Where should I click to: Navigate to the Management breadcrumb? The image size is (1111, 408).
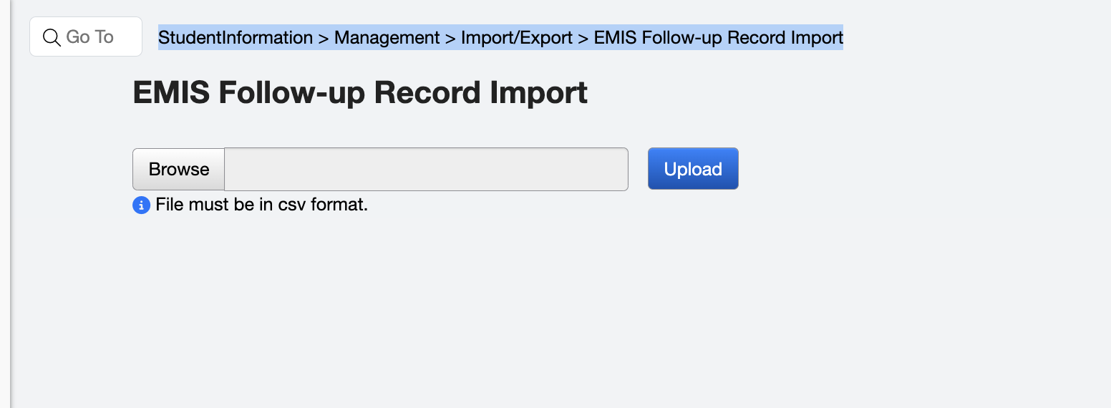click(x=387, y=37)
